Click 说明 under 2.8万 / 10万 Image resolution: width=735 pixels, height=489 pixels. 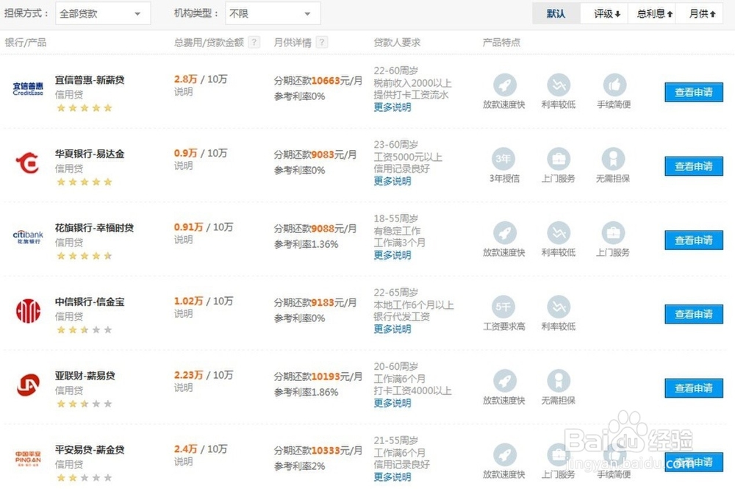click(183, 92)
